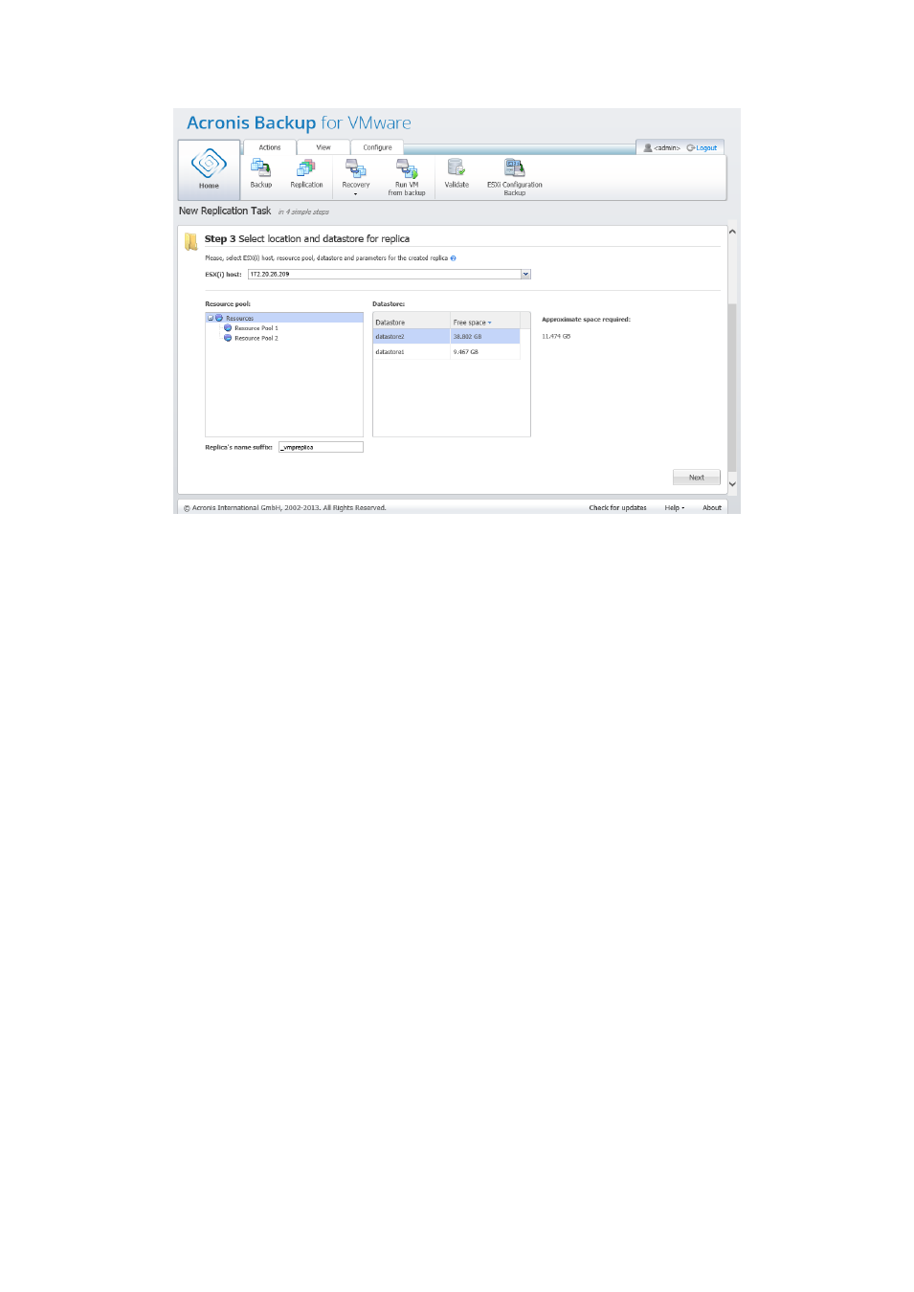Click the vertical scrollbar thumb
Viewport: 914px width, 1292px height.
[x=732, y=387]
